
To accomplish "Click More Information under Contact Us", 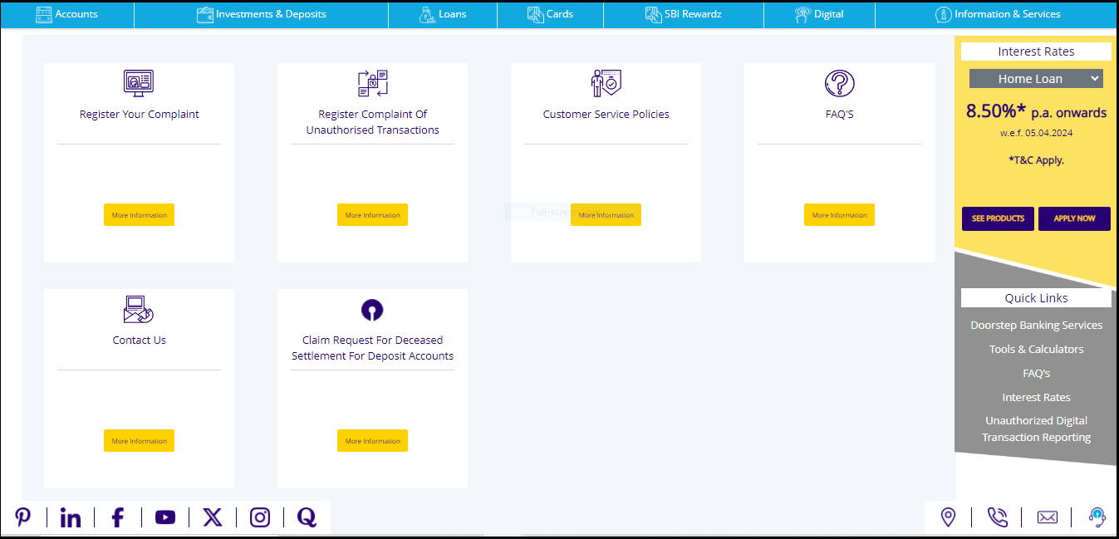I will coord(139,441).
